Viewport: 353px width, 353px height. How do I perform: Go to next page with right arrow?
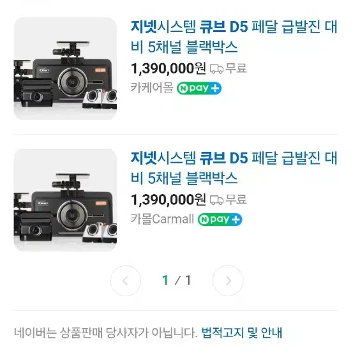click(228, 280)
